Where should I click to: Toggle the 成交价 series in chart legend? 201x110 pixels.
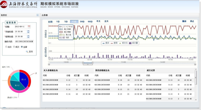124,43
